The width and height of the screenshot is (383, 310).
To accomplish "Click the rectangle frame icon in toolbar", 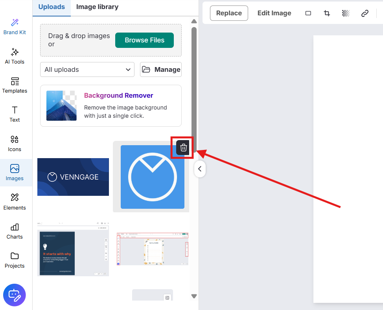I will point(308,13).
